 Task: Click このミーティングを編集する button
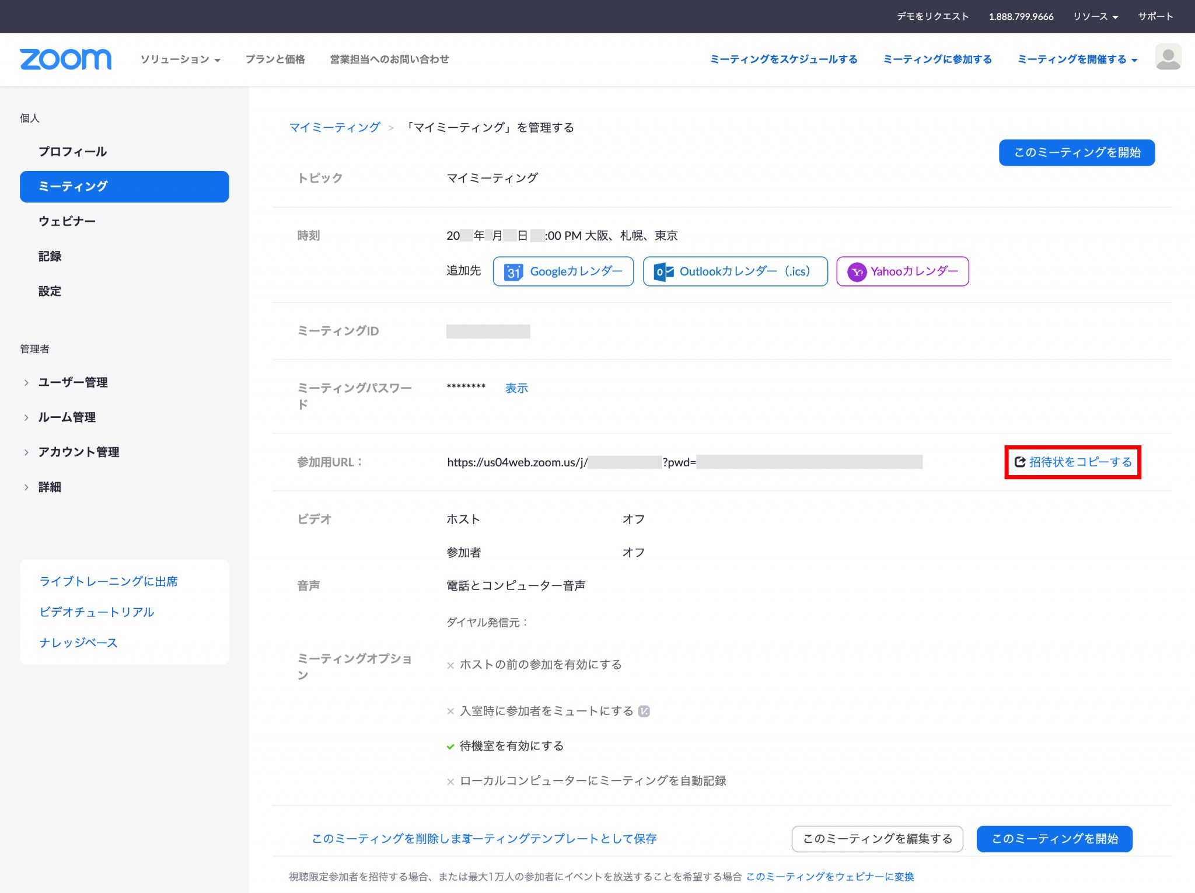877,839
